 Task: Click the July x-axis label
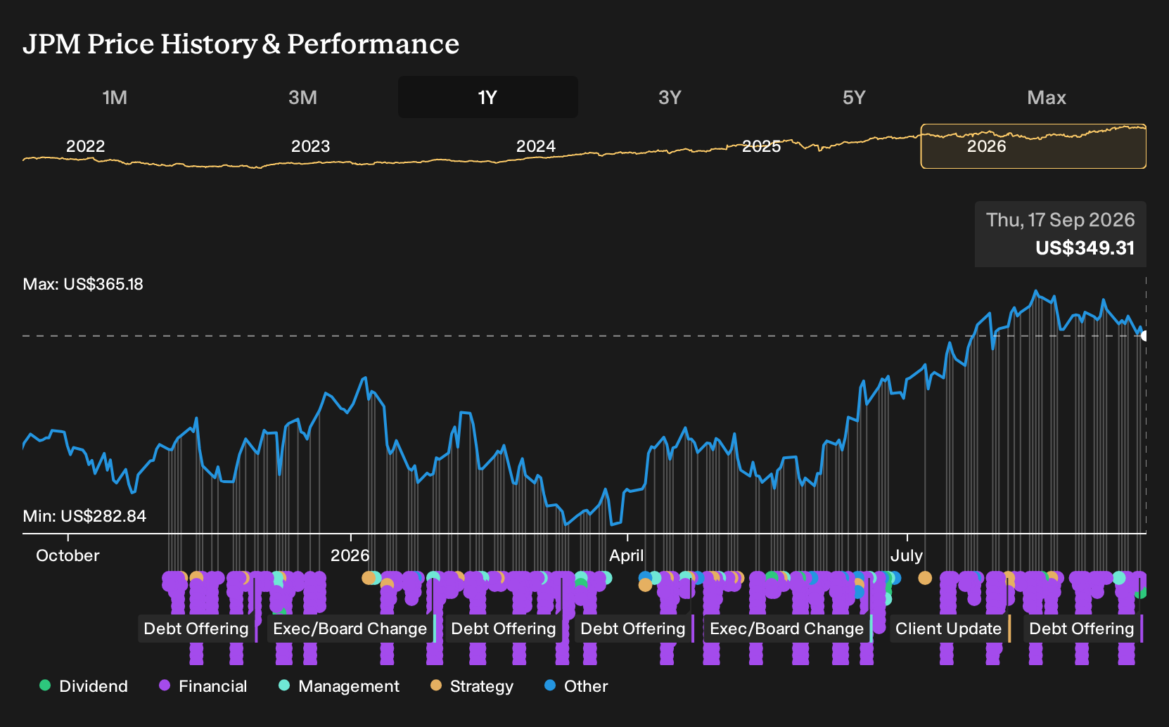(x=907, y=555)
